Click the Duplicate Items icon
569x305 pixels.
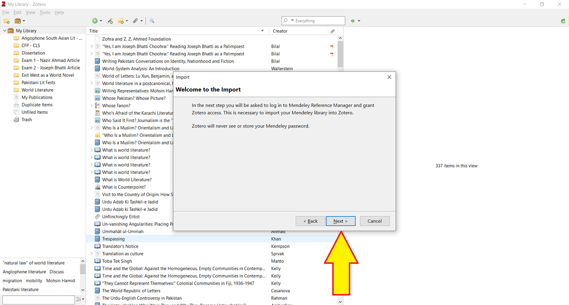click(x=17, y=105)
